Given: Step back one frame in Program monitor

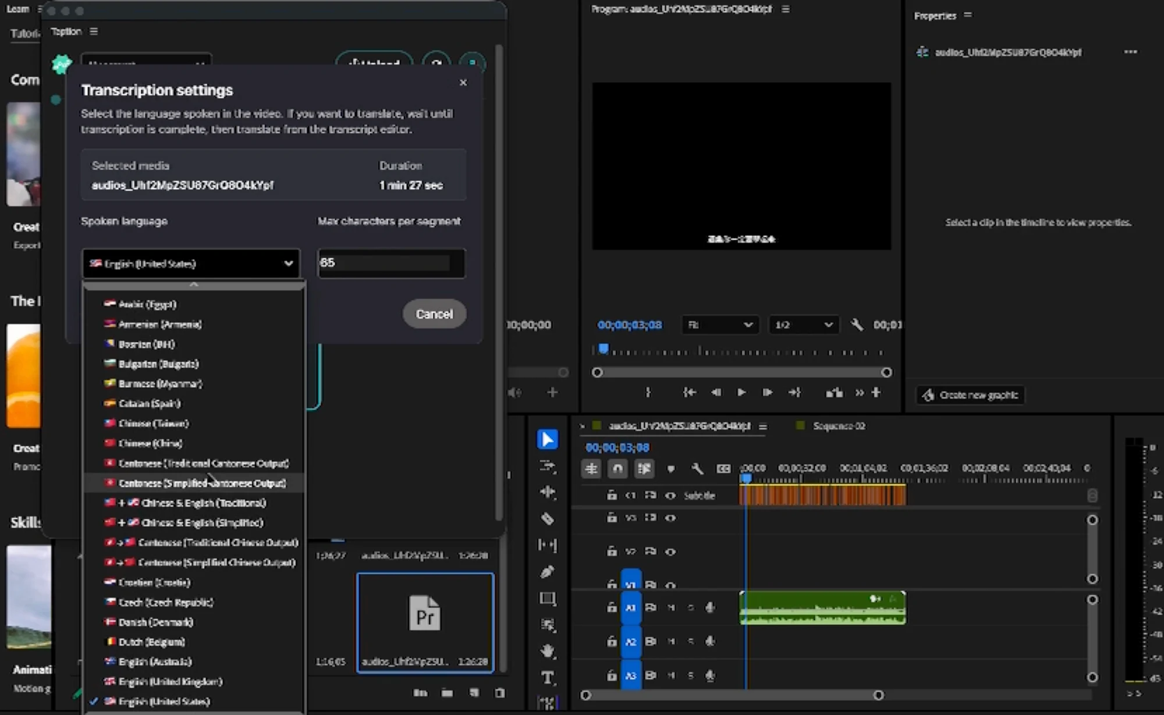Looking at the screenshot, I should point(716,393).
